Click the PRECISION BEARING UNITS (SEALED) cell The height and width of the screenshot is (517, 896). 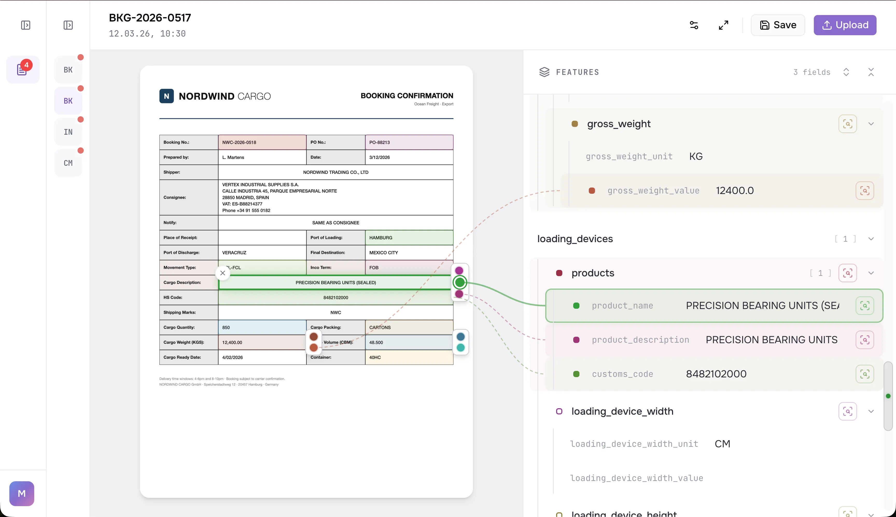coord(336,282)
